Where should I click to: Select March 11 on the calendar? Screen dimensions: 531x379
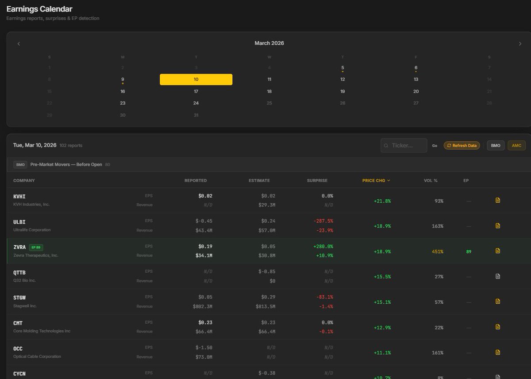pos(269,79)
